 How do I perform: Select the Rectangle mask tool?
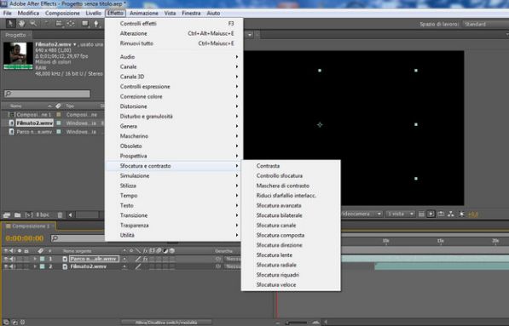coord(85,24)
